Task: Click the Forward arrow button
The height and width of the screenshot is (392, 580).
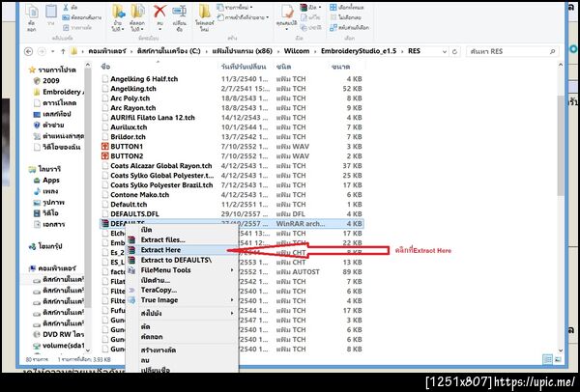Action: (42, 51)
